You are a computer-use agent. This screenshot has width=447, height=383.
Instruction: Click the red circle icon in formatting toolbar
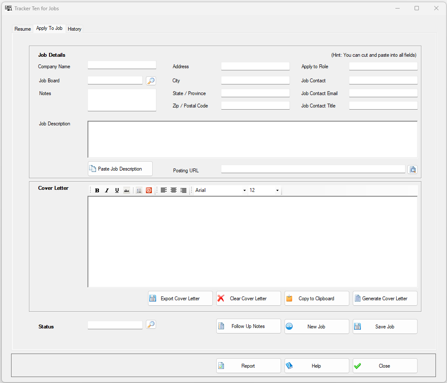point(149,190)
